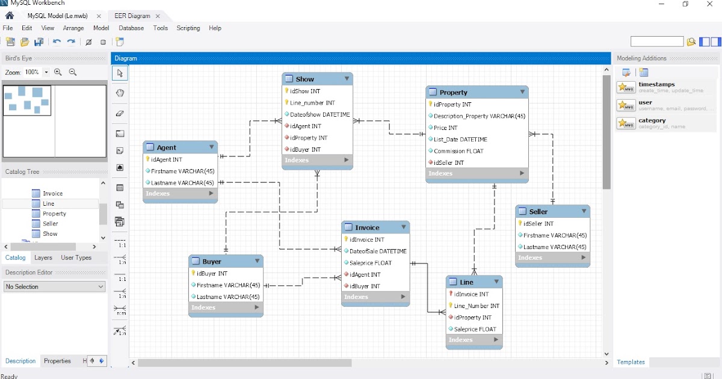
Task: Select the pointer selection tool
Action: (x=120, y=73)
